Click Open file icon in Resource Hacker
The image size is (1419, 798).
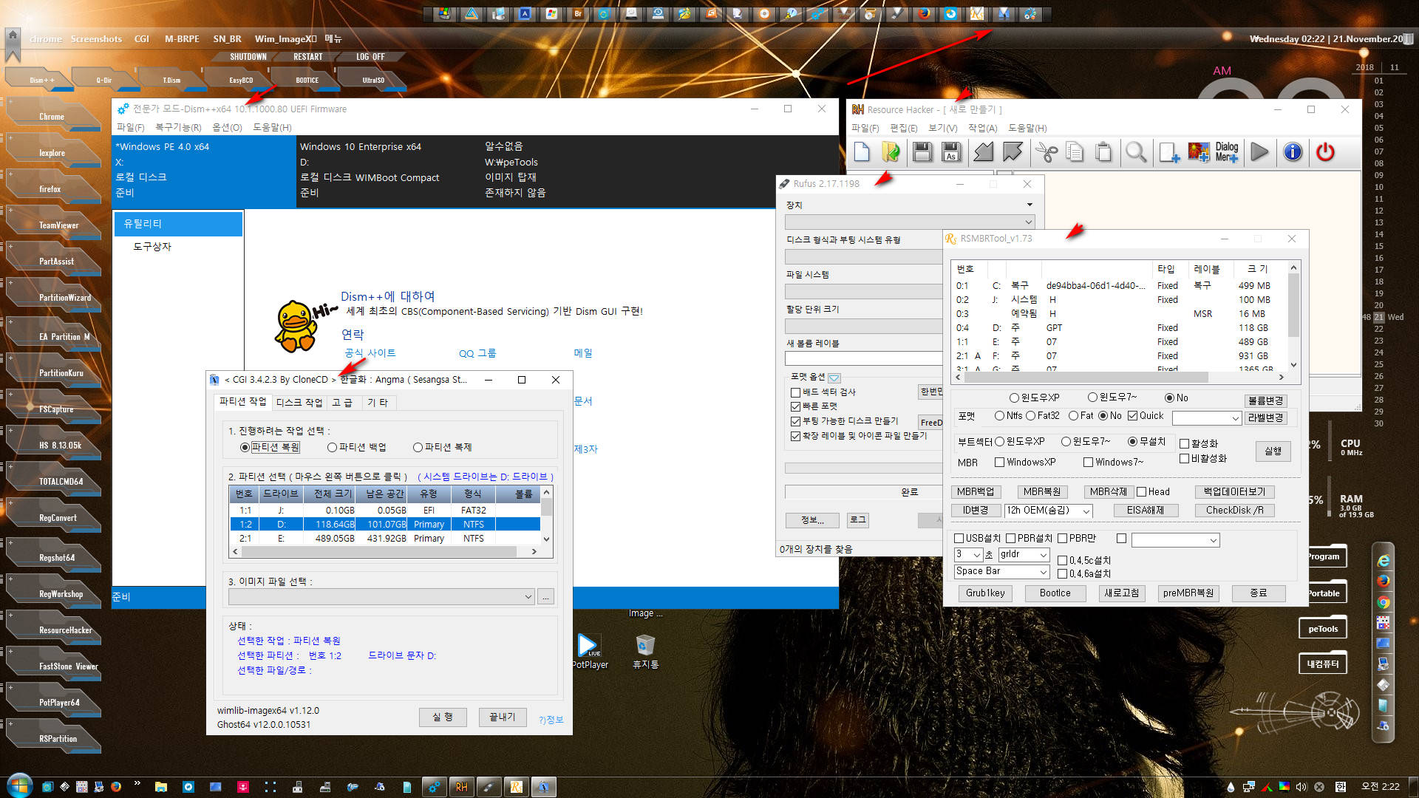891,152
